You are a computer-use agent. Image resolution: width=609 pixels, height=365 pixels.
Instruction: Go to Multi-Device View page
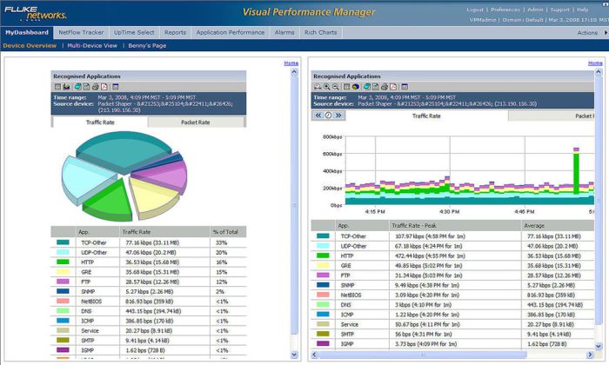(x=92, y=45)
